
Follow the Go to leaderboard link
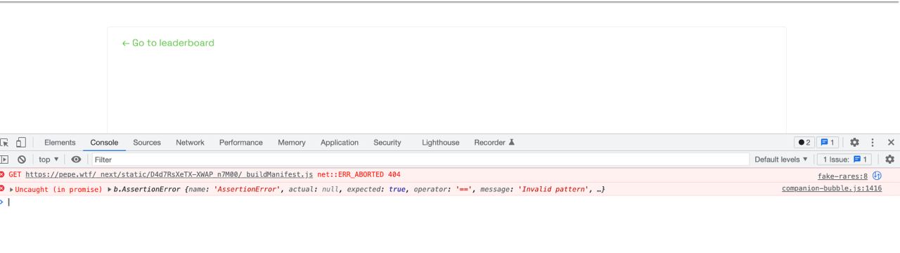(x=168, y=43)
